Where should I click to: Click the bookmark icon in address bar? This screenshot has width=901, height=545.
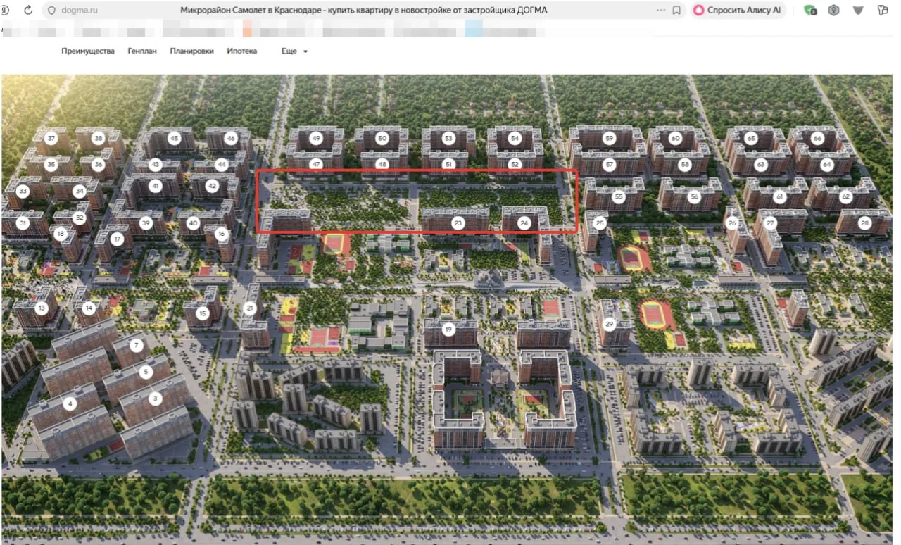[676, 11]
